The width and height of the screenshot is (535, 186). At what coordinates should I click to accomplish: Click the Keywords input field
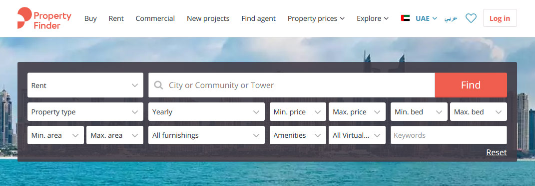449,135
